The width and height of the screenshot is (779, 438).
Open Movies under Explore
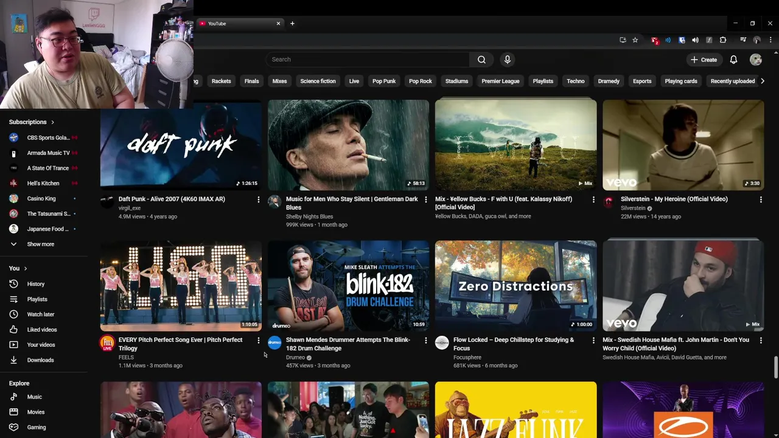(x=35, y=412)
